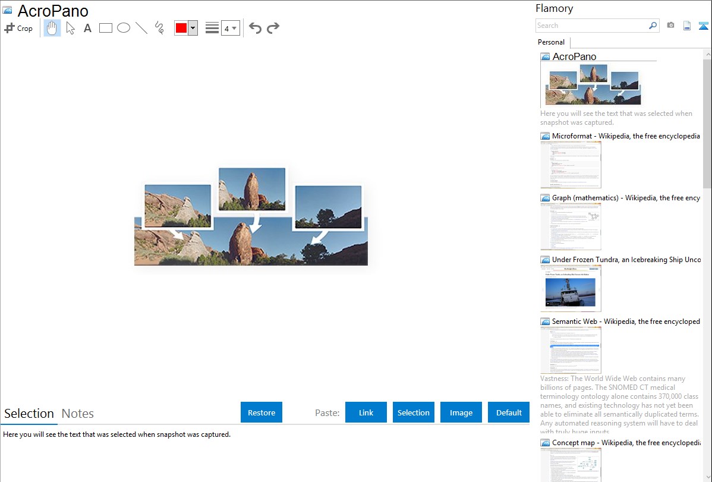Pick the ellipse shape tool
Image resolution: width=712 pixels, height=482 pixels.
coord(124,28)
